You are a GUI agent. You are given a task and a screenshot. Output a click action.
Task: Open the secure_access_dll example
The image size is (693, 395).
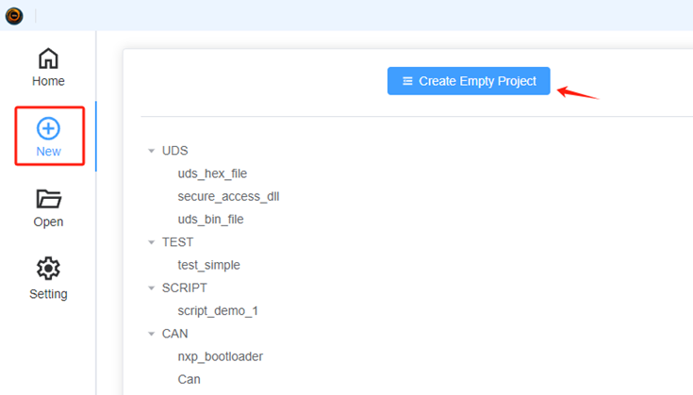(228, 196)
